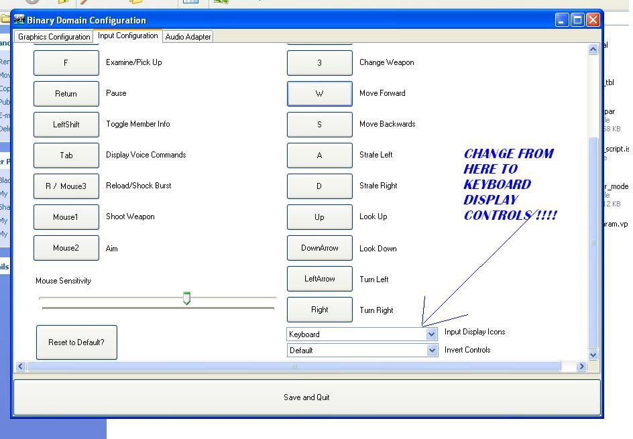Viewport: 633px width, 439px height.
Task: Click the Invert Controls label
Action: 467,350
